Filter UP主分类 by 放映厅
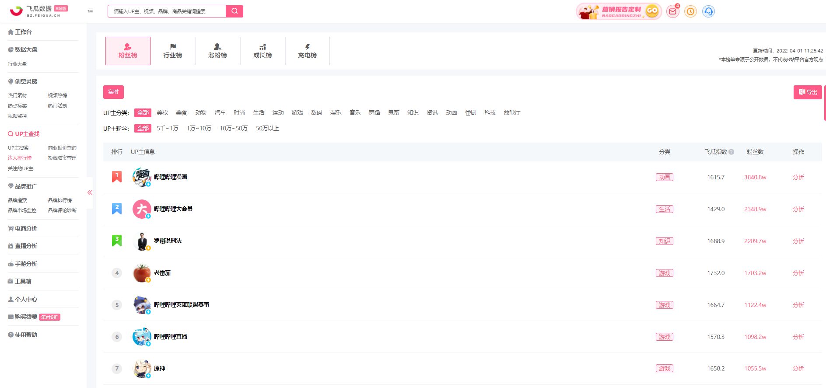 [512, 112]
